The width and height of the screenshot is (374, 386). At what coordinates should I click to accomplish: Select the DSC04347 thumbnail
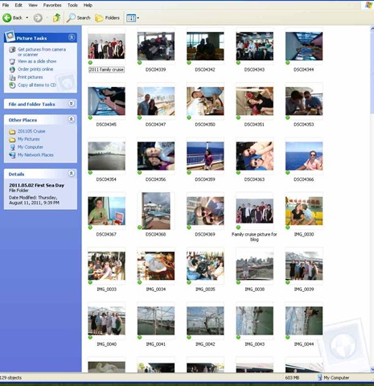point(156,101)
